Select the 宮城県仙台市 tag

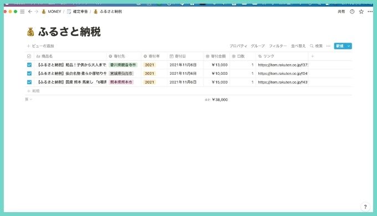click(121, 74)
